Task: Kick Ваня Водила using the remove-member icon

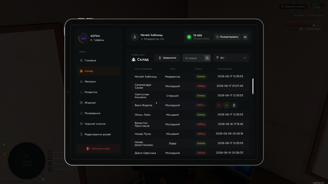Action: 234,105
